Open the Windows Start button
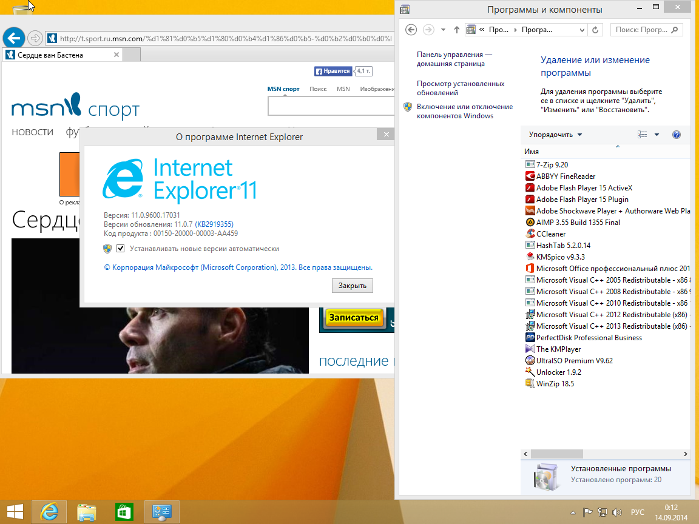Image resolution: width=699 pixels, height=524 pixels. [x=15, y=511]
